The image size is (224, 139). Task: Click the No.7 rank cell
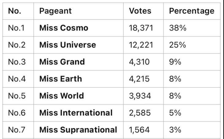tap(16, 130)
